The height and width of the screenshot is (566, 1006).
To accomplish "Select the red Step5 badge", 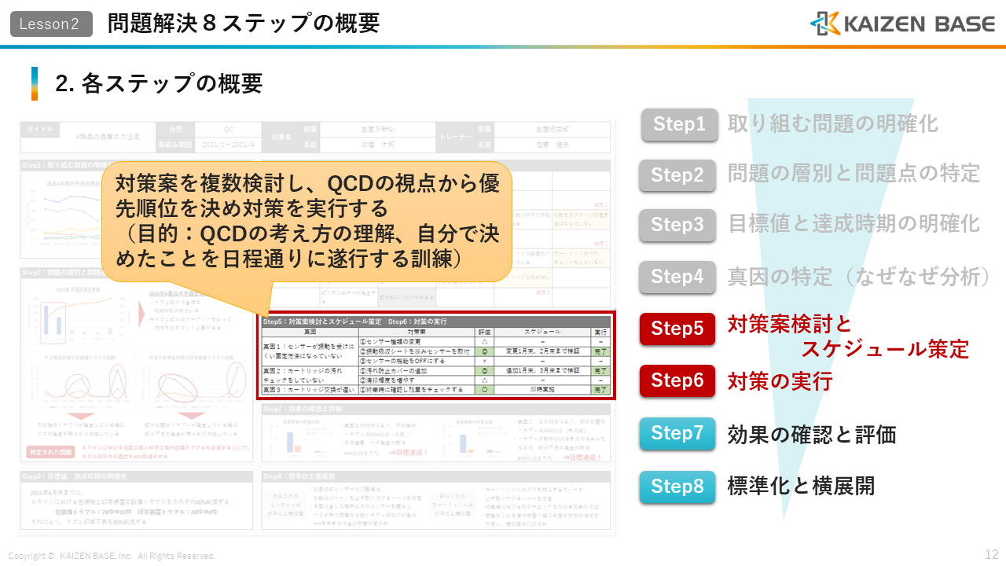I will (x=677, y=329).
